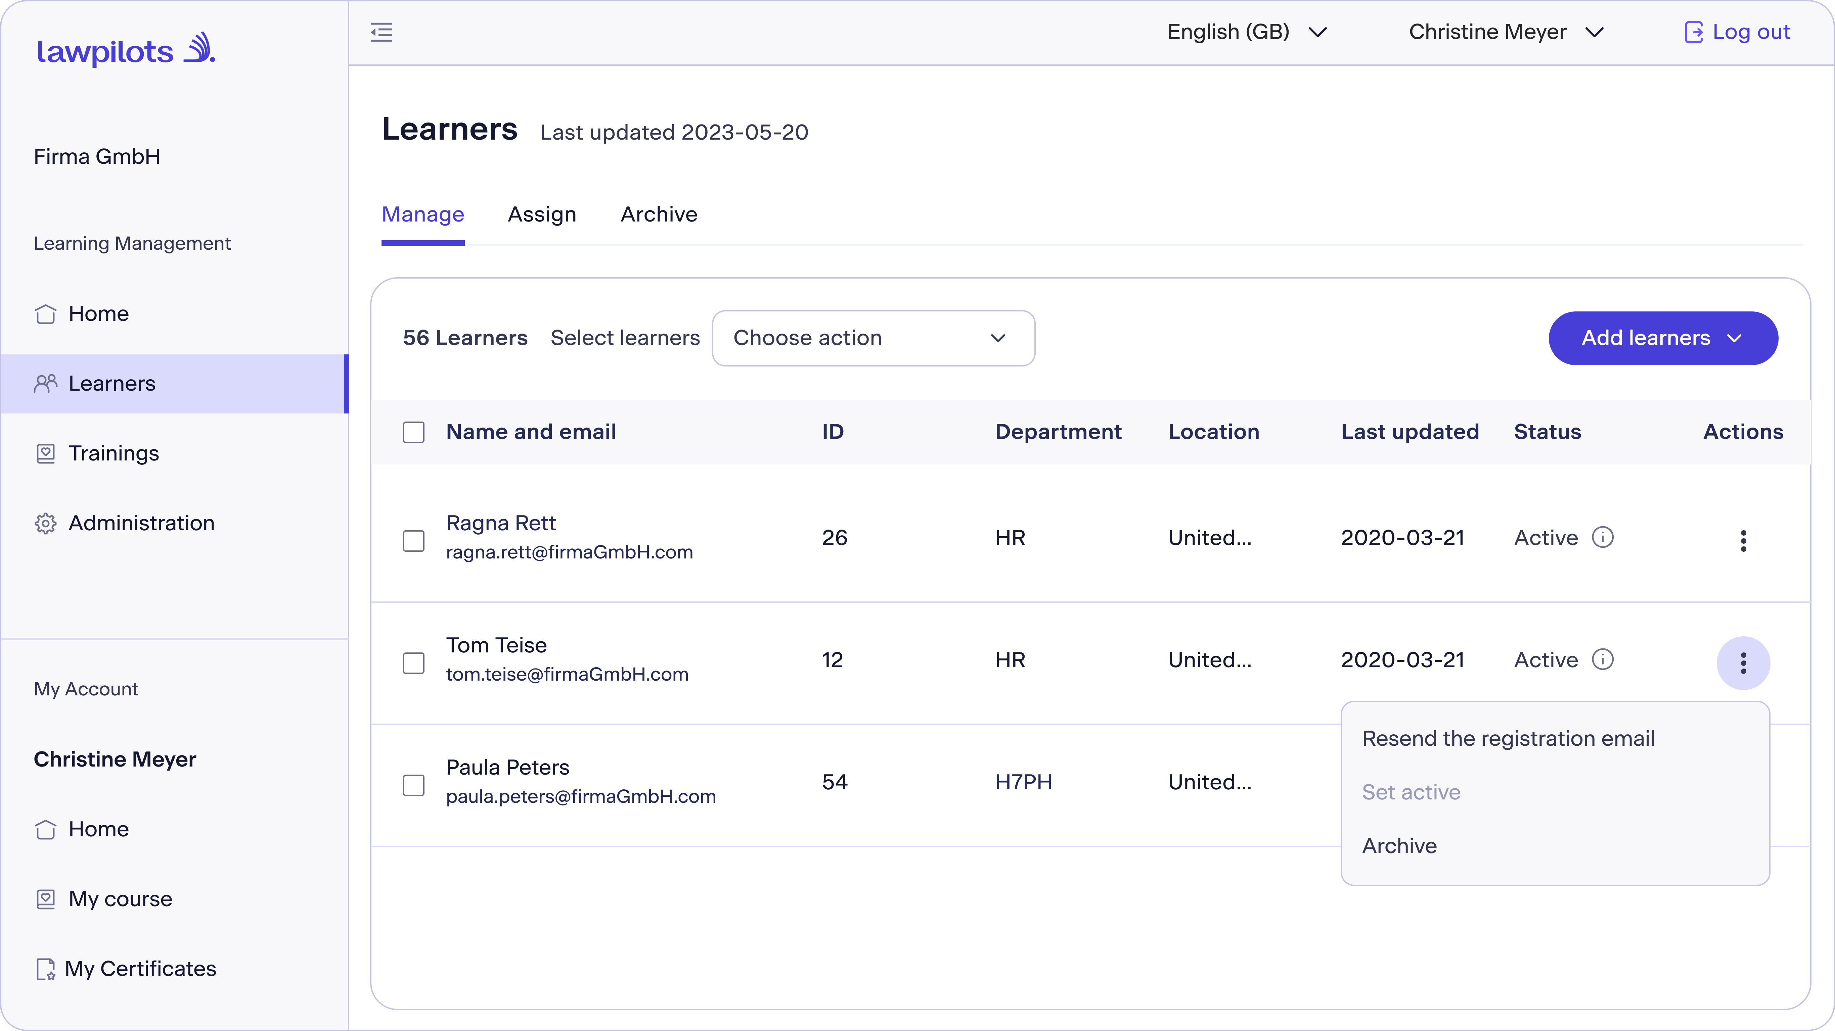Click the 56 Learners count
1835x1031 pixels.
[x=465, y=338]
